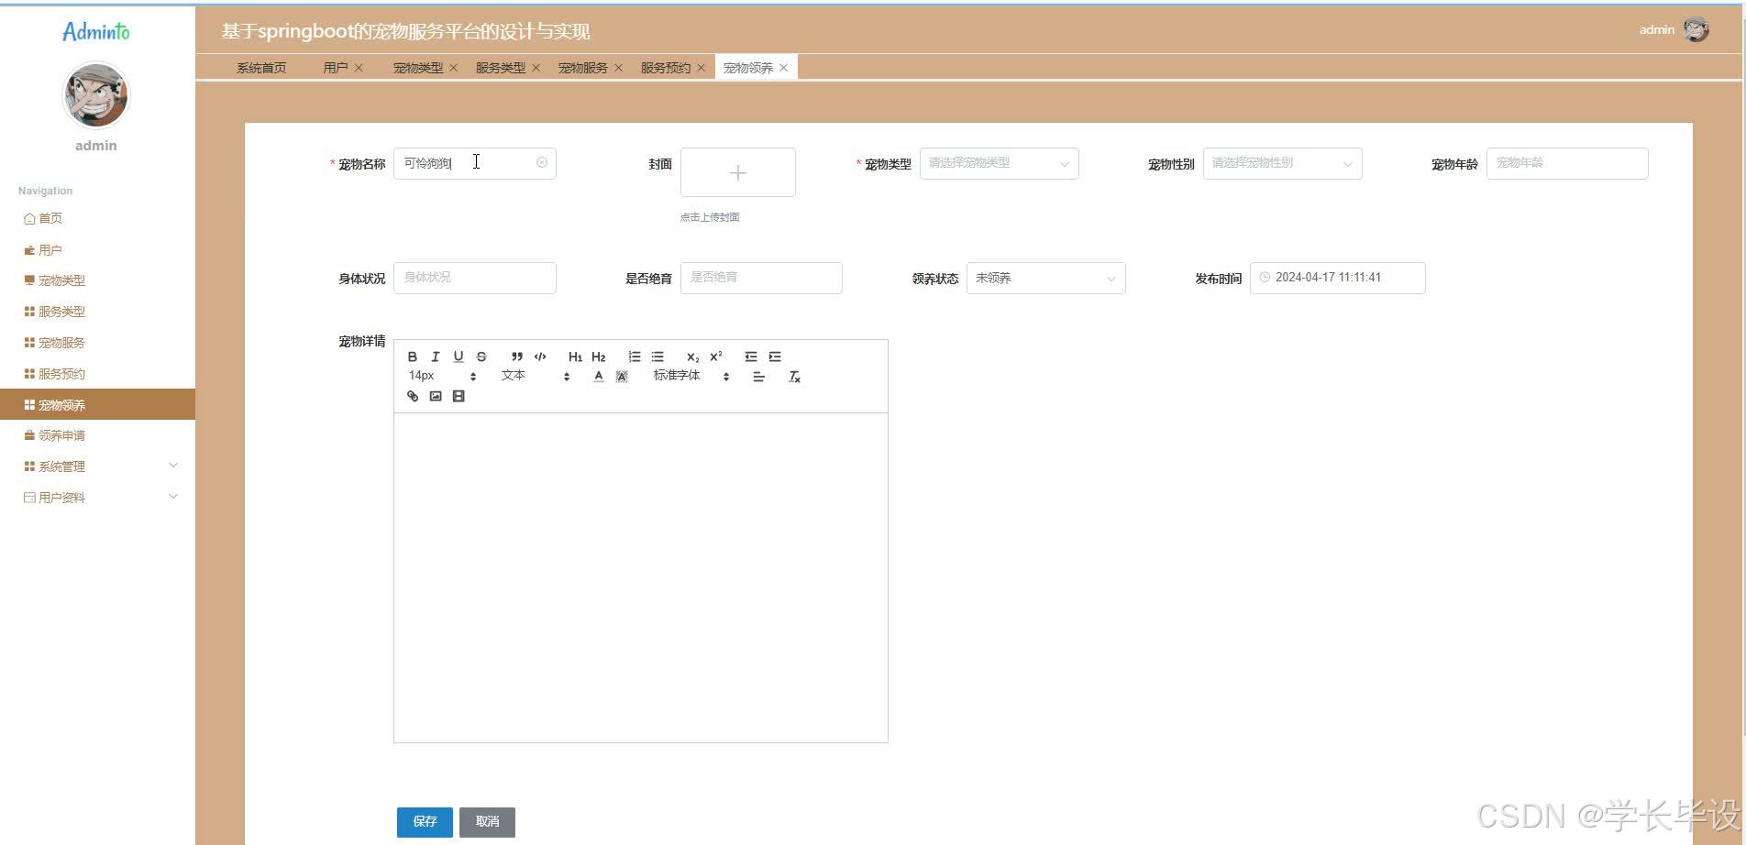Apply superscript formatting

click(716, 357)
